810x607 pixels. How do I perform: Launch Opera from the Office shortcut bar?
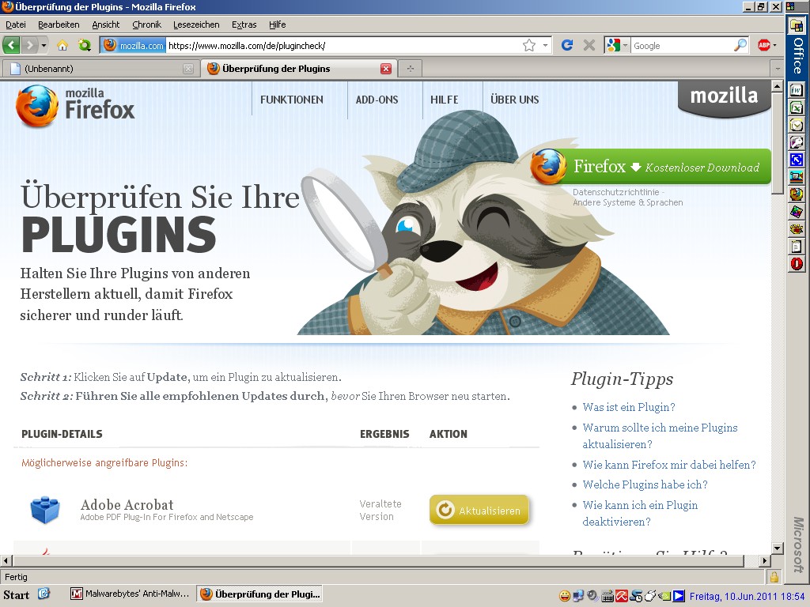(797, 264)
